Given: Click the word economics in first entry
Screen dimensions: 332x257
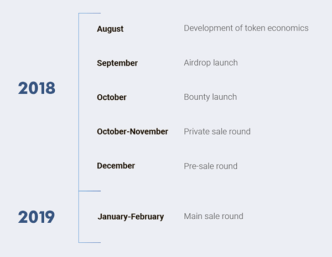Looking at the screenshot, I should point(288,28).
